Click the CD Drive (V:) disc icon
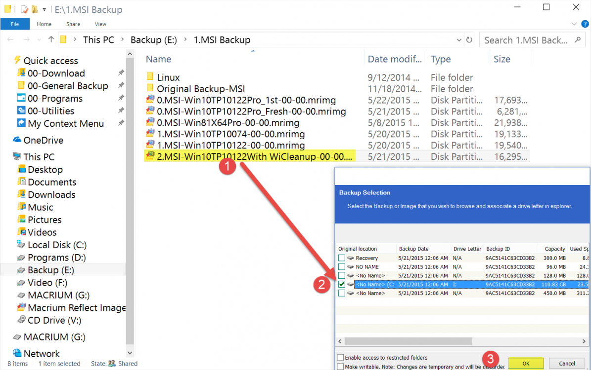Viewport: 591px width, 370px height. [21, 320]
